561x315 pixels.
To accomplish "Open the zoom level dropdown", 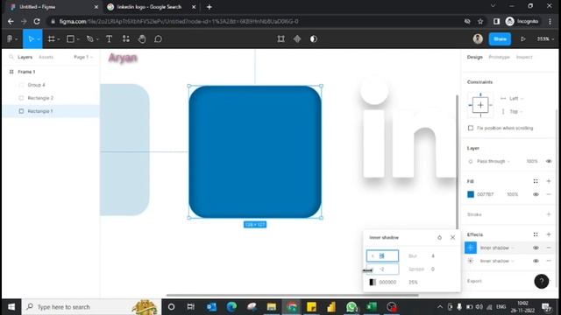I will point(545,38).
